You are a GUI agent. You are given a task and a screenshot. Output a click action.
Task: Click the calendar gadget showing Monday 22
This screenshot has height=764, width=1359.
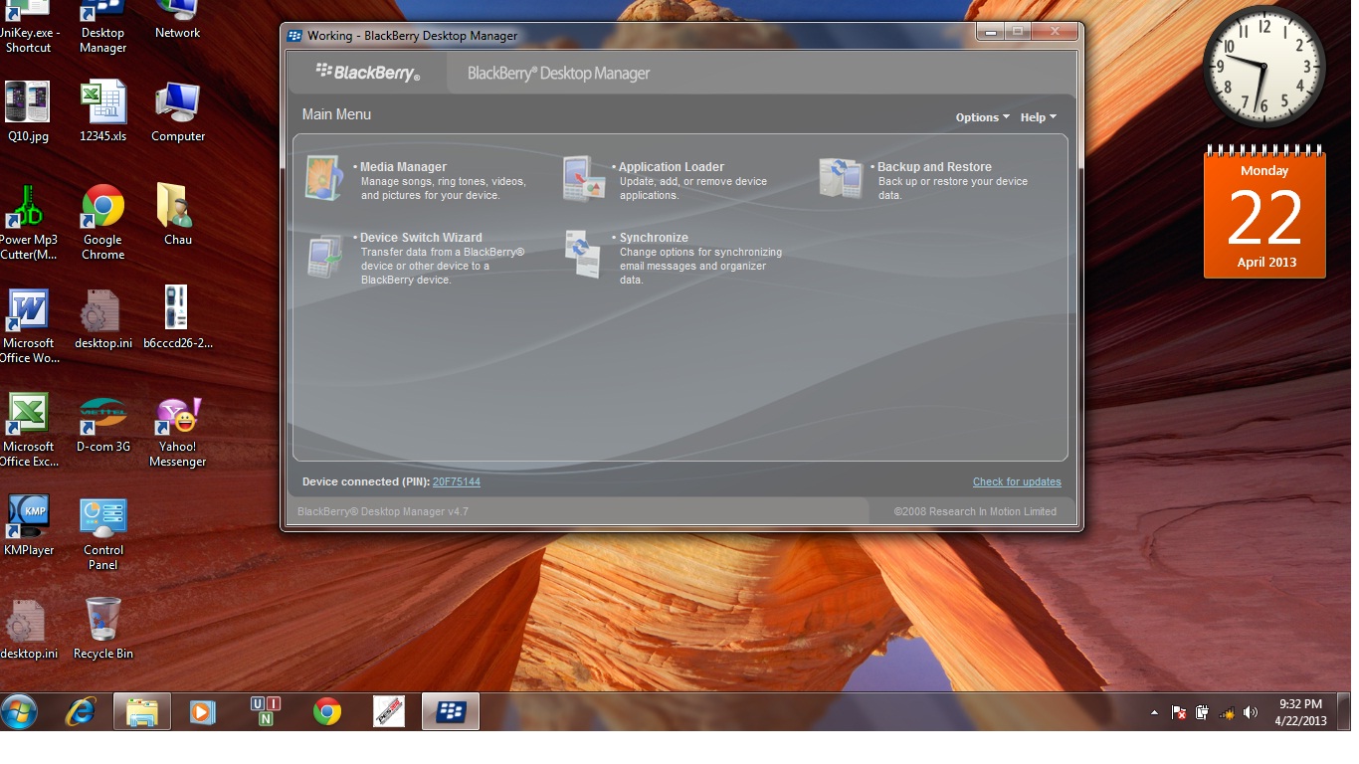1264,212
